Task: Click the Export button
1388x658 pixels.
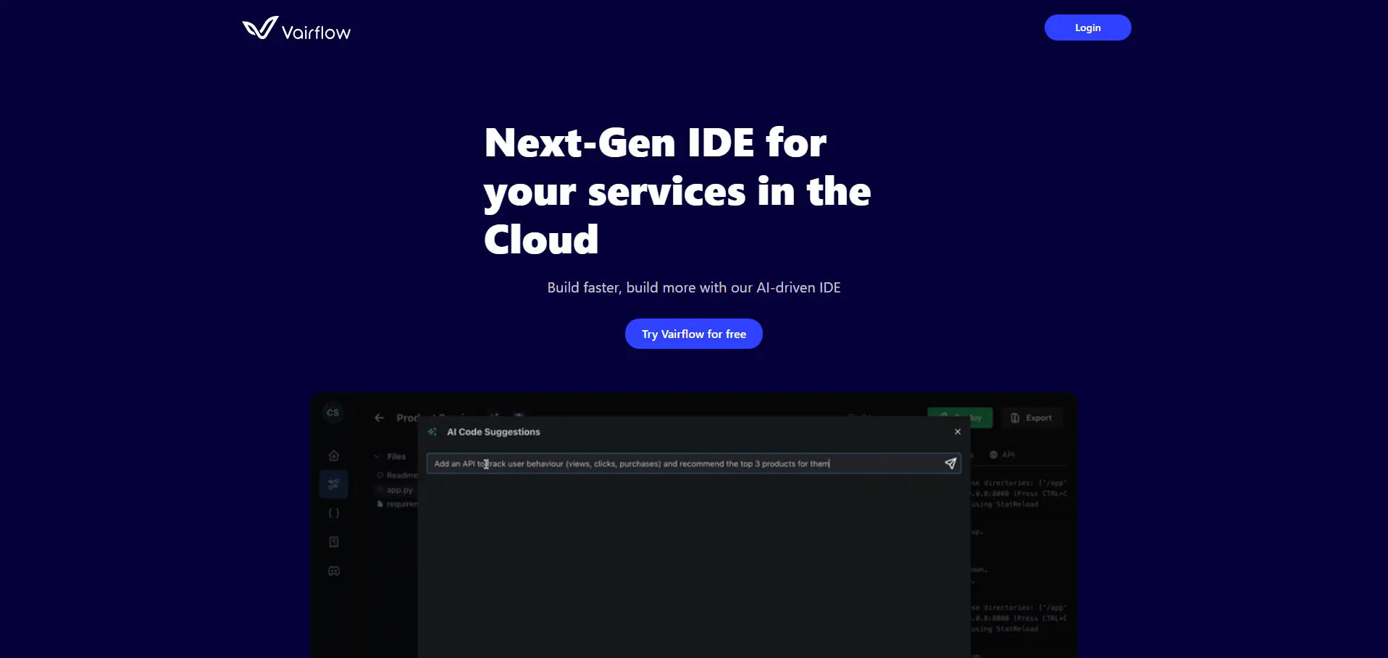Action: 1032,418
